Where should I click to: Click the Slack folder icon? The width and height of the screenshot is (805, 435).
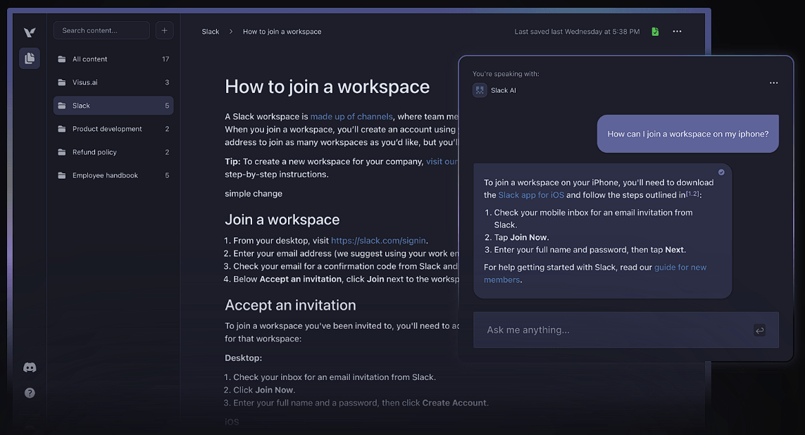coord(61,106)
